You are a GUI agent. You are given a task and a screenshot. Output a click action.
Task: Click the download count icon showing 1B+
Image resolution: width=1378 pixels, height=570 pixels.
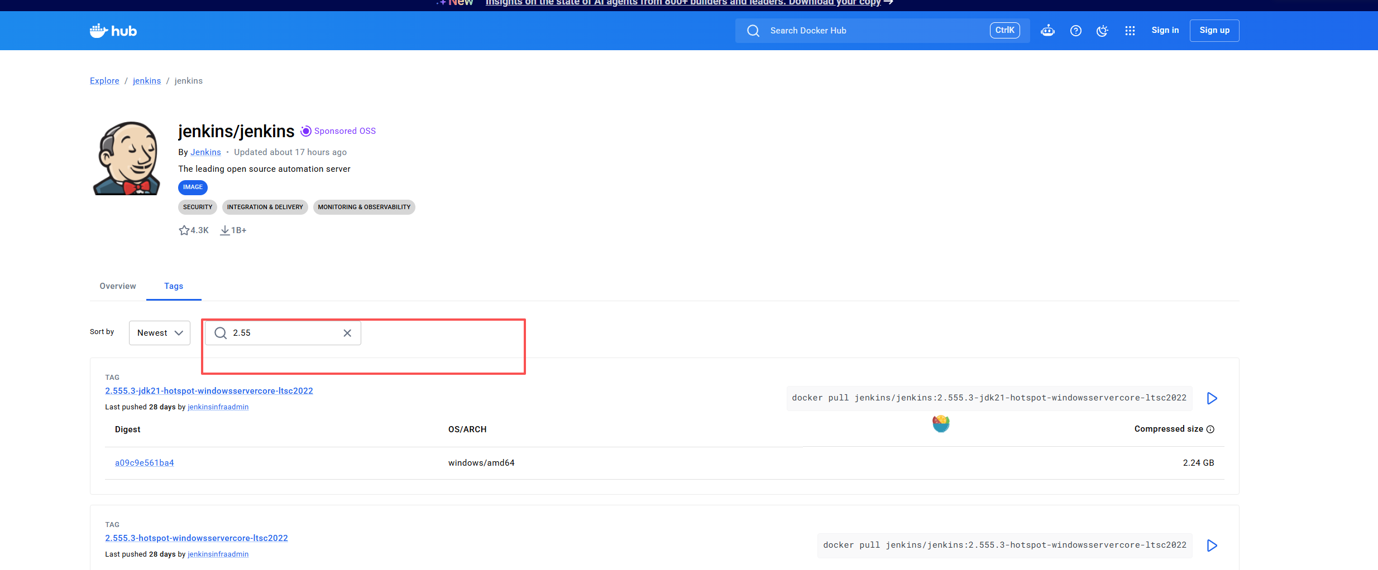pos(225,230)
